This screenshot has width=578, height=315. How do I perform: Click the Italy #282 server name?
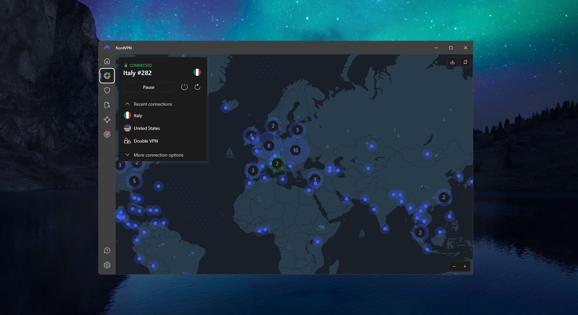(x=137, y=73)
